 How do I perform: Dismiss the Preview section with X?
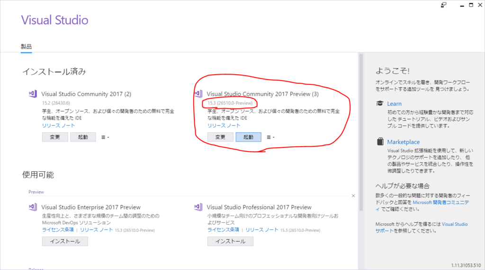tap(353, 196)
